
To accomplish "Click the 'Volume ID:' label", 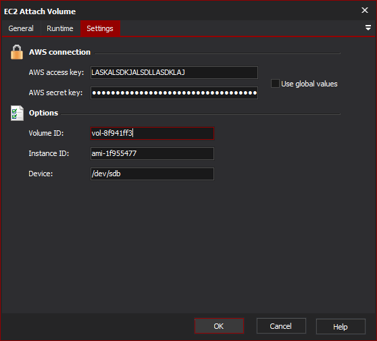I will point(46,133).
